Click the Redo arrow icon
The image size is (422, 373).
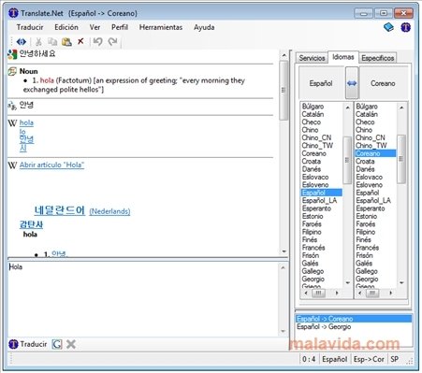tap(112, 41)
